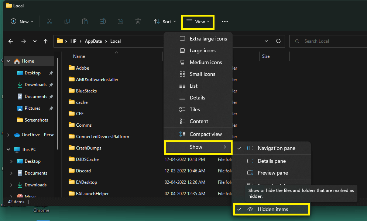367x221 pixels.
Task: Expand the This PC tree node
Action: 8,150
